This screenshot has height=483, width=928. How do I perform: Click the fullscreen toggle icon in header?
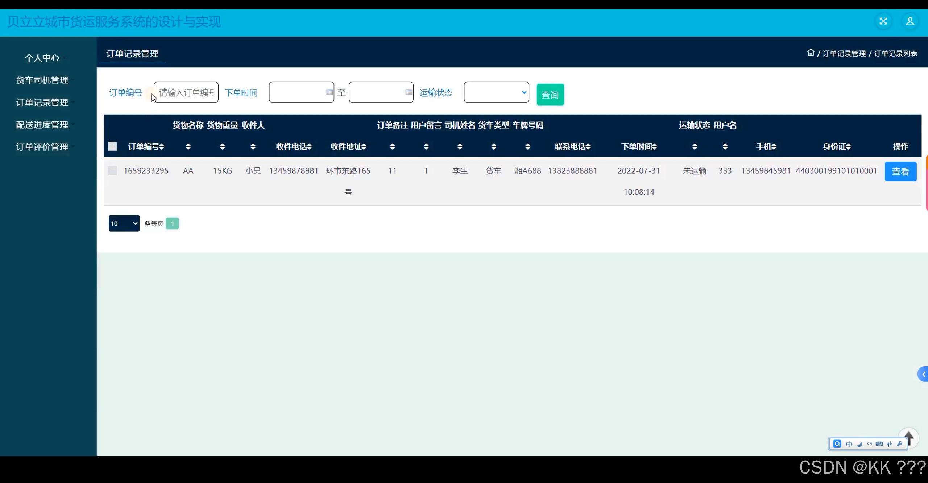click(x=883, y=21)
